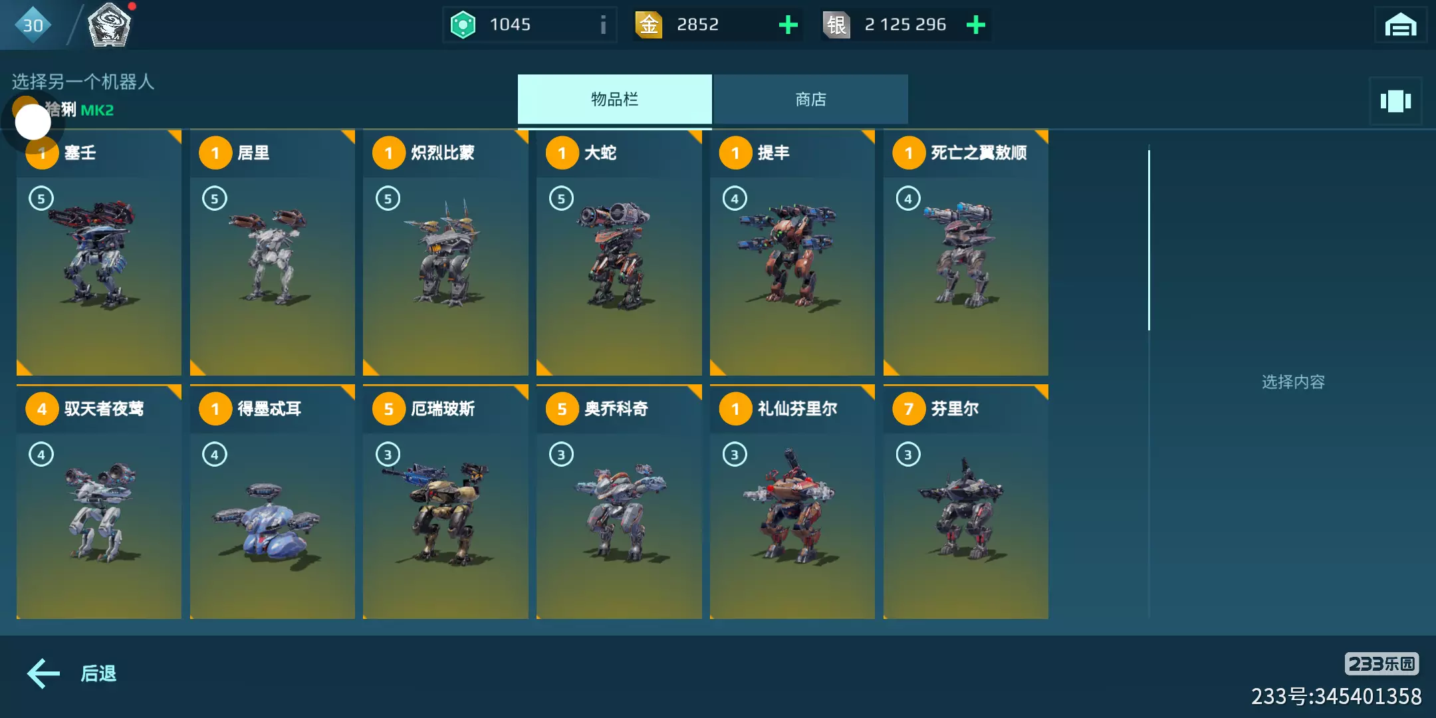Click the level 30 diamond badge
This screenshot has height=718, width=1436.
(x=33, y=25)
